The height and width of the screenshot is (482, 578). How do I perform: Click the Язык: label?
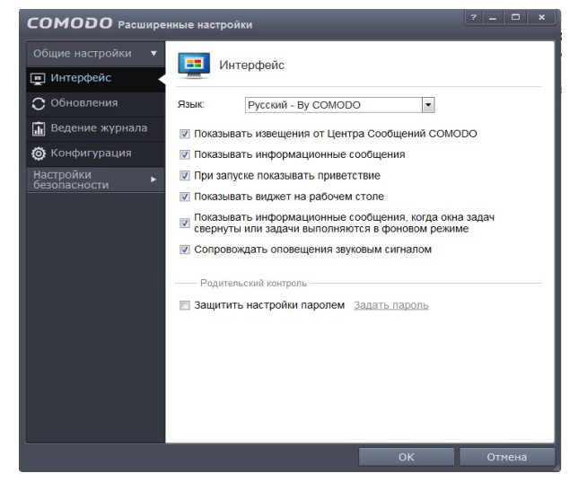[191, 105]
